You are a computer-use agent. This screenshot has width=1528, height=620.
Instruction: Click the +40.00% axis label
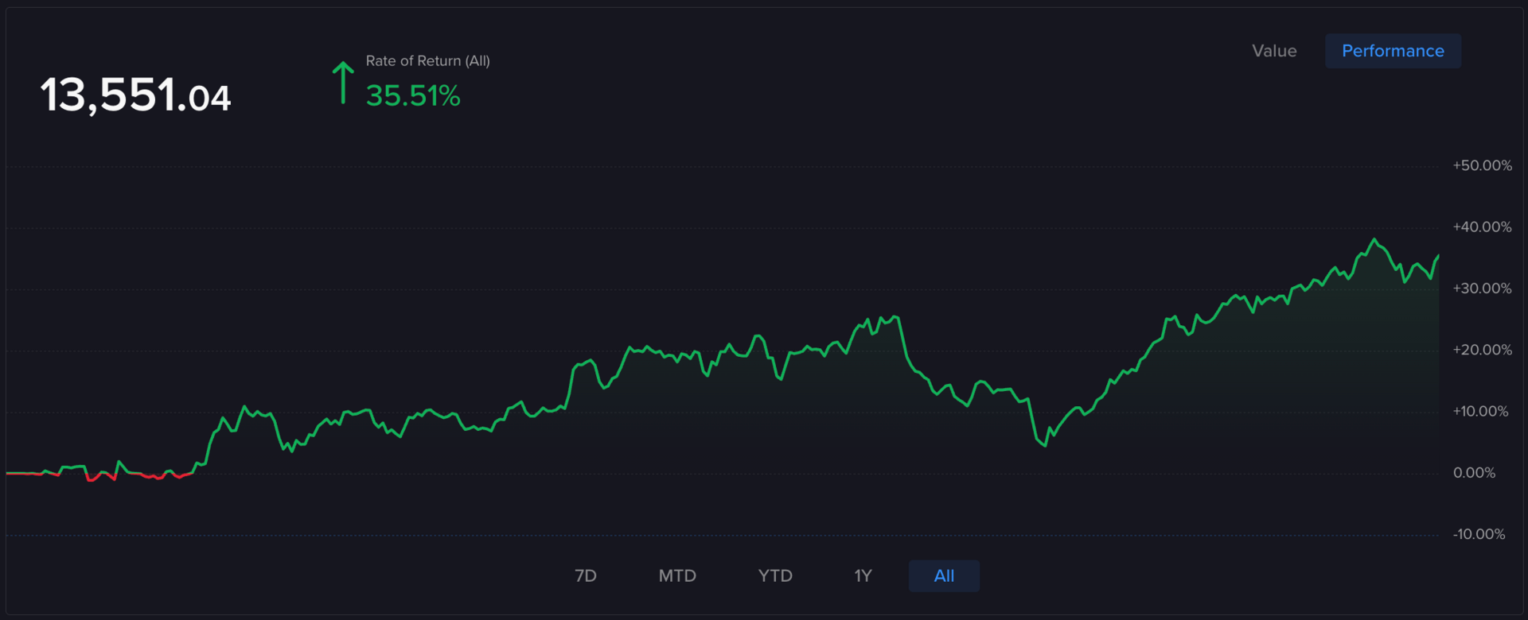1482,227
